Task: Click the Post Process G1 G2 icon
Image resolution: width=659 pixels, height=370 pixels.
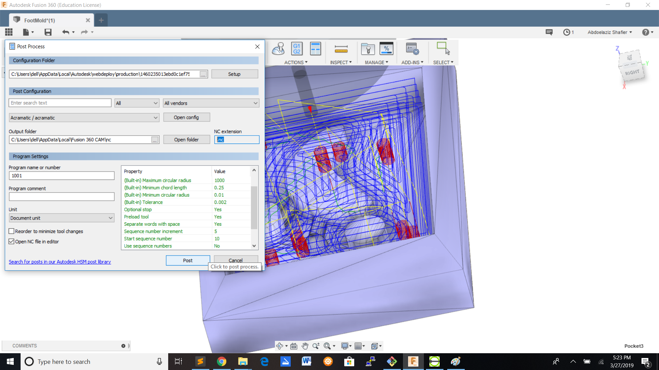Action: 297,49
